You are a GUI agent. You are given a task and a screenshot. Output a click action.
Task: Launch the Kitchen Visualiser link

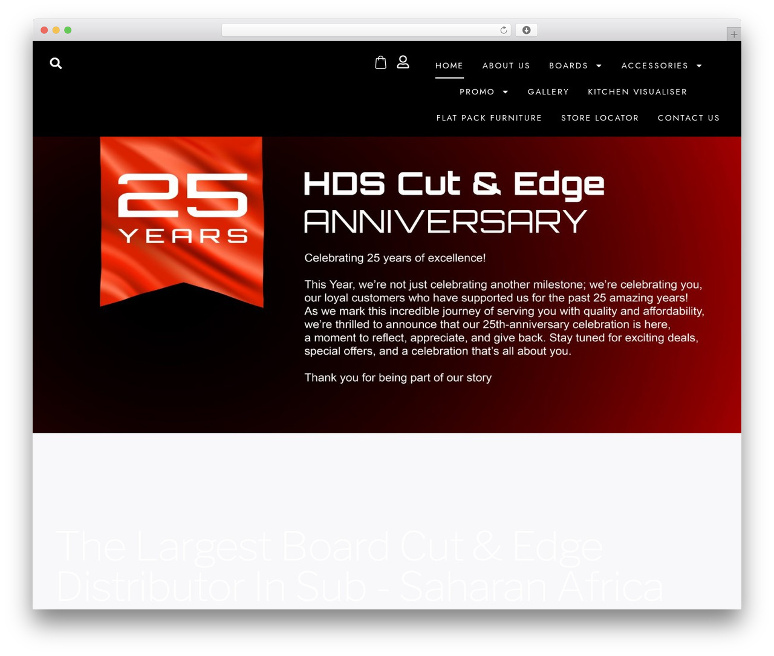(637, 92)
